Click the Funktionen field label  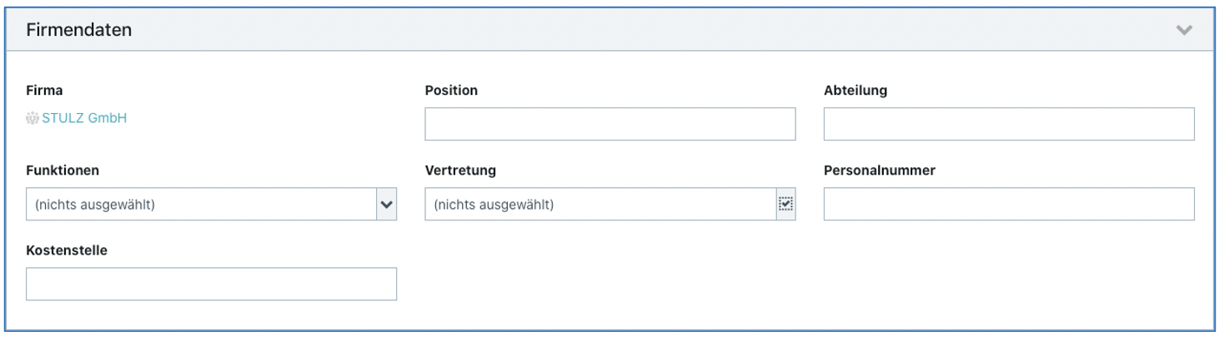click(x=63, y=170)
